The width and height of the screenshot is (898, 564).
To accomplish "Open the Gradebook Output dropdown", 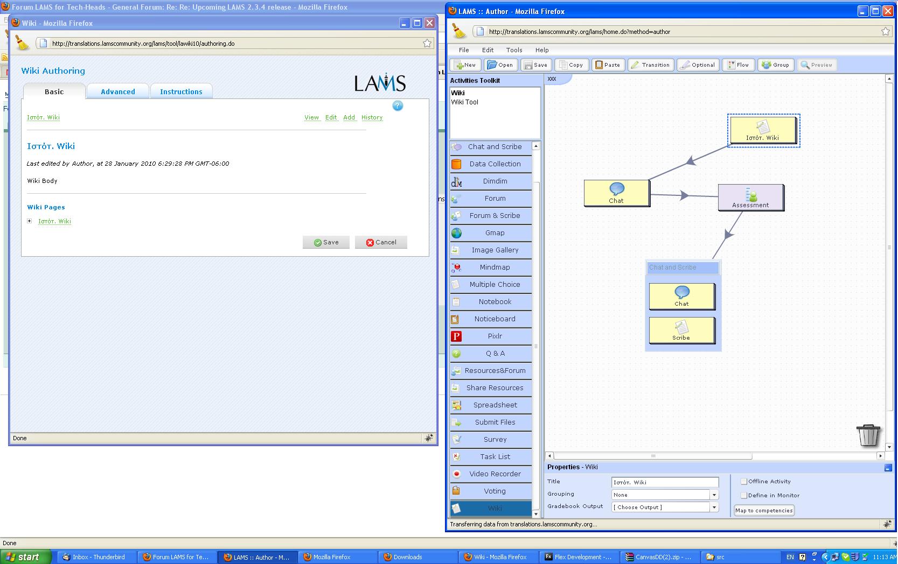I will click(x=714, y=507).
